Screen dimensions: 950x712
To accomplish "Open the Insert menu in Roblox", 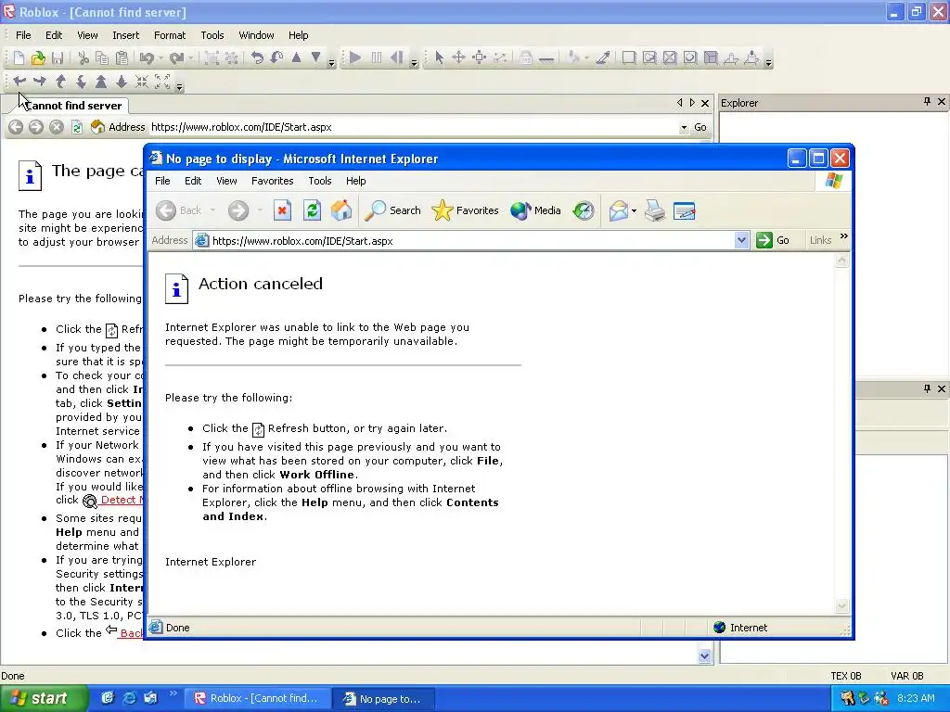I will [125, 35].
